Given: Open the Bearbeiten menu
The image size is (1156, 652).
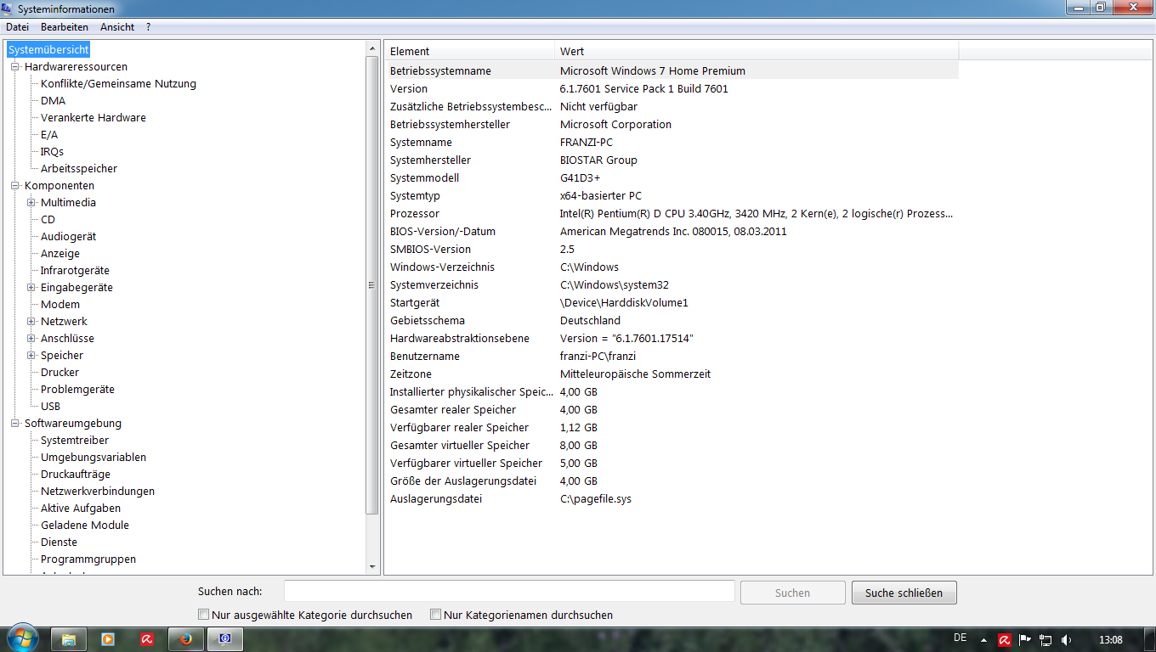Looking at the screenshot, I should pyautogui.click(x=65, y=27).
